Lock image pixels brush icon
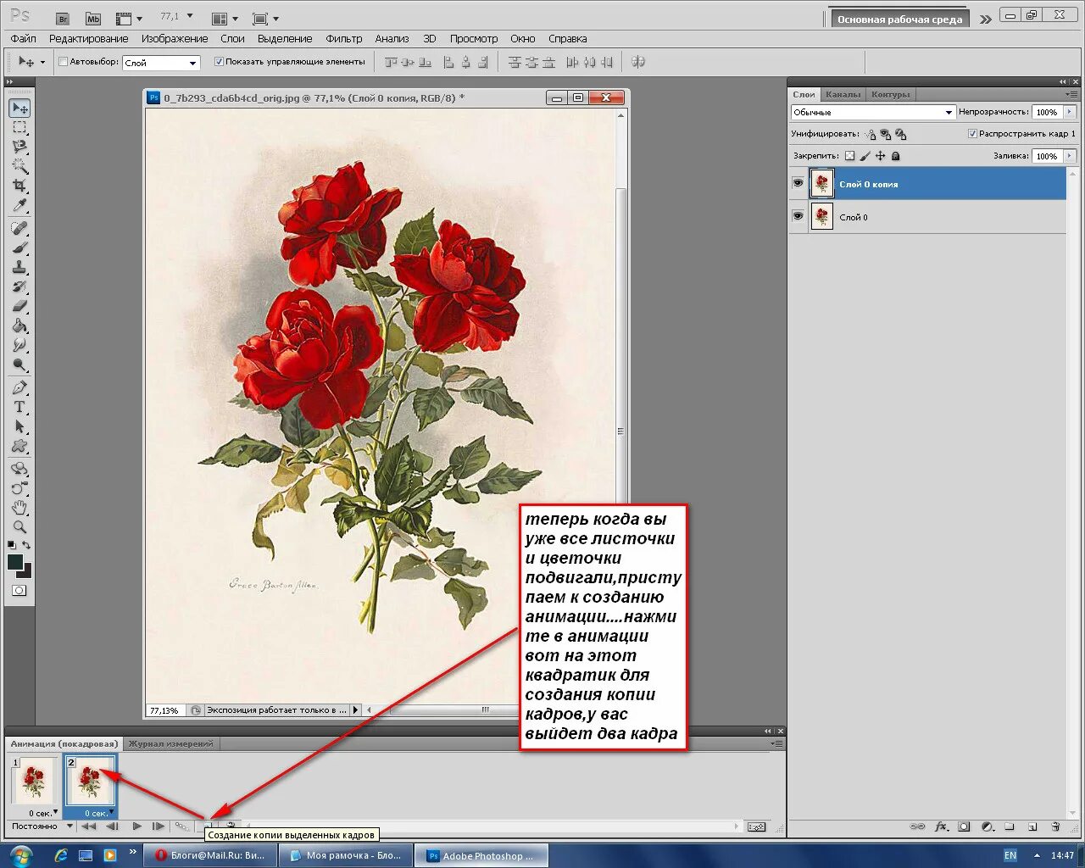1085x868 pixels. [x=865, y=156]
